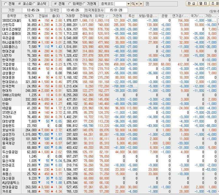The width and height of the screenshot is (219, 195).
Task: Select the first 전체 market radio button
Action: point(5,4)
